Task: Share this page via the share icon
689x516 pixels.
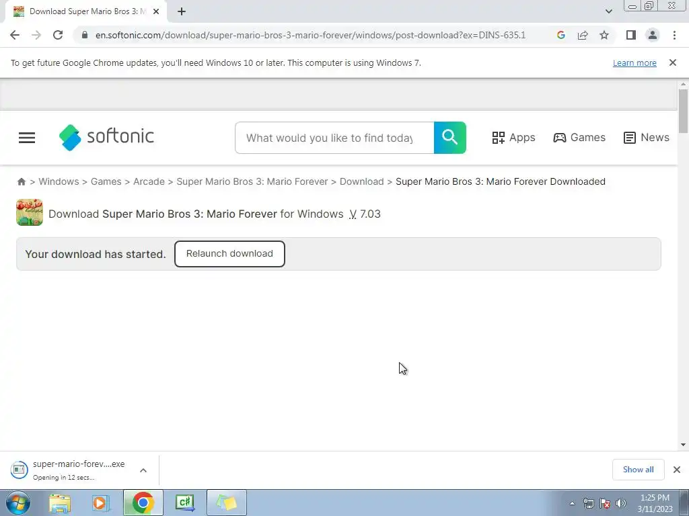Action: 583,35
